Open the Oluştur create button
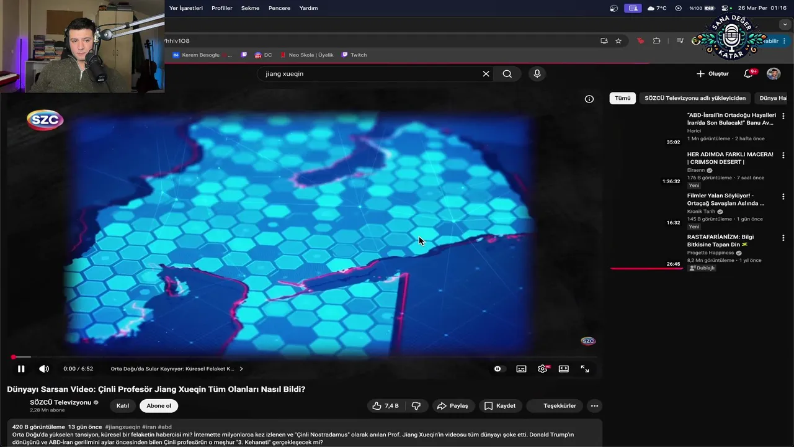This screenshot has height=447, width=794. point(713,74)
